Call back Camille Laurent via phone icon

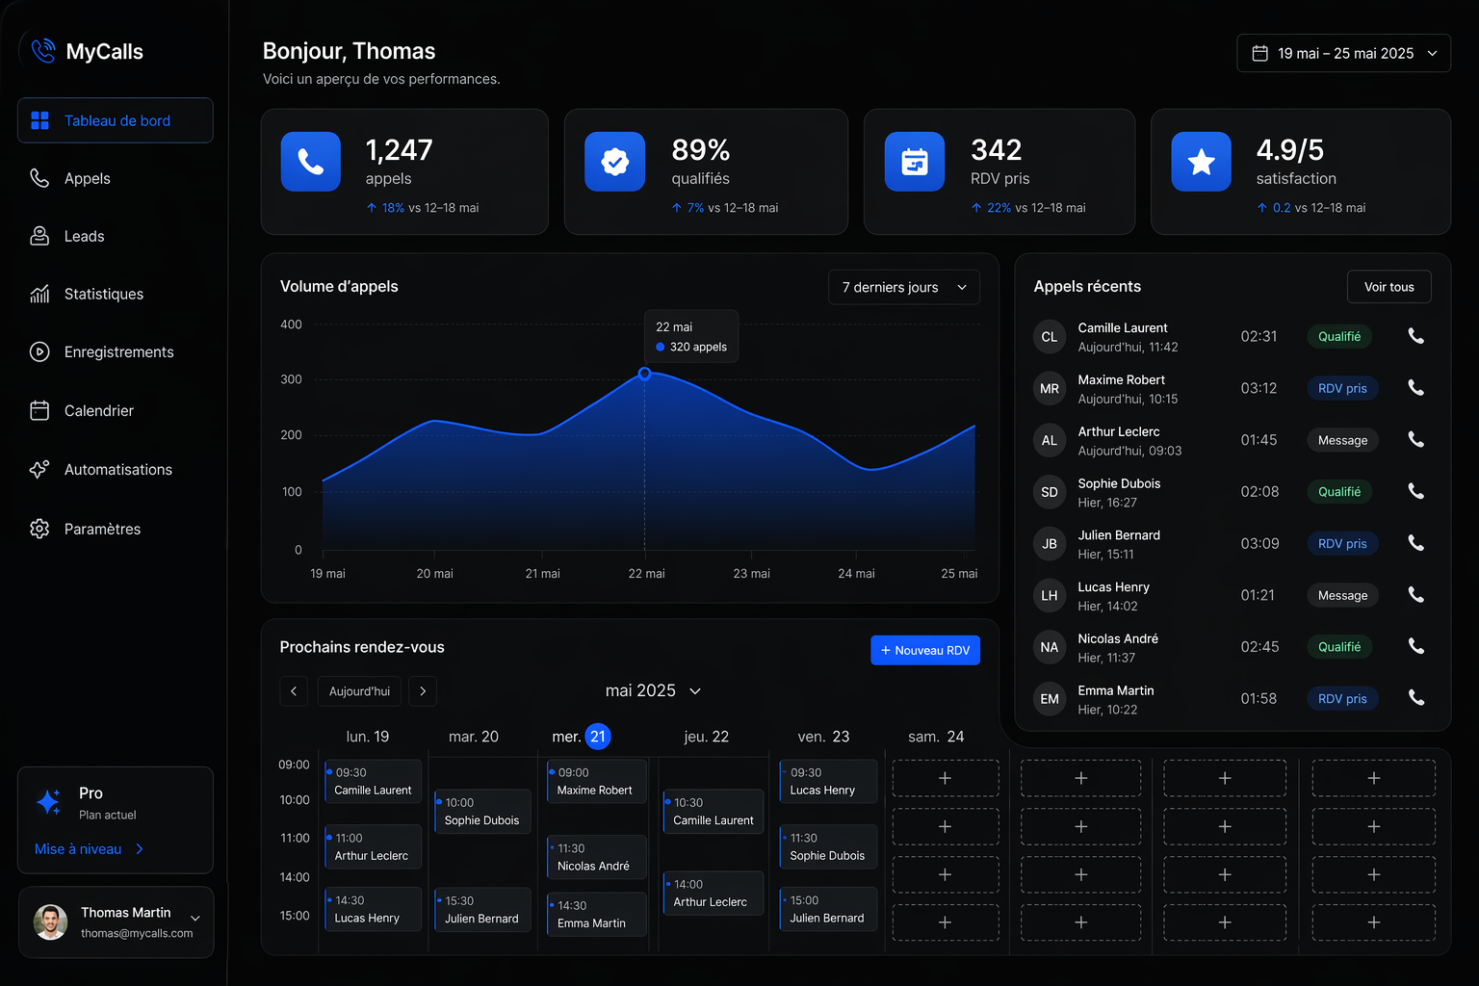click(x=1415, y=336)
